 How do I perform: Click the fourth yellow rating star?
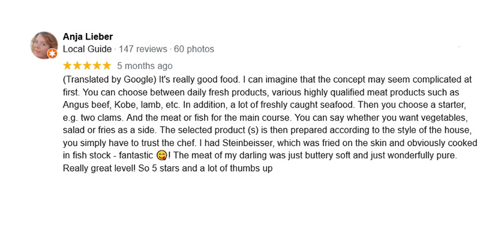[97, 66]
